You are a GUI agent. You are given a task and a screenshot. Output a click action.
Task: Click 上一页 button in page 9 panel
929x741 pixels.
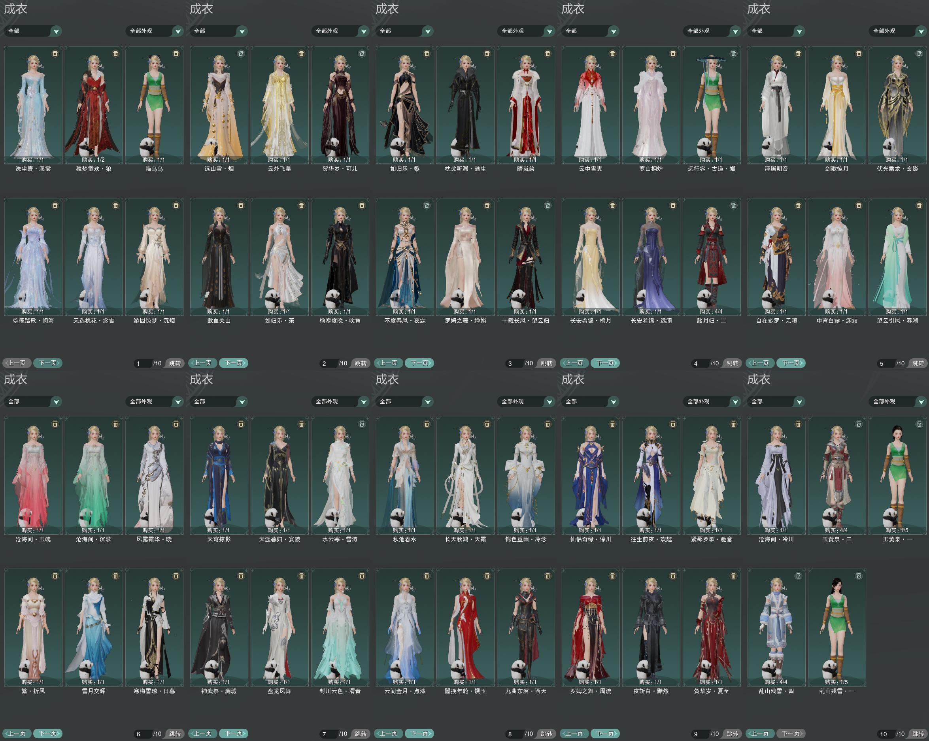point(574,733)
